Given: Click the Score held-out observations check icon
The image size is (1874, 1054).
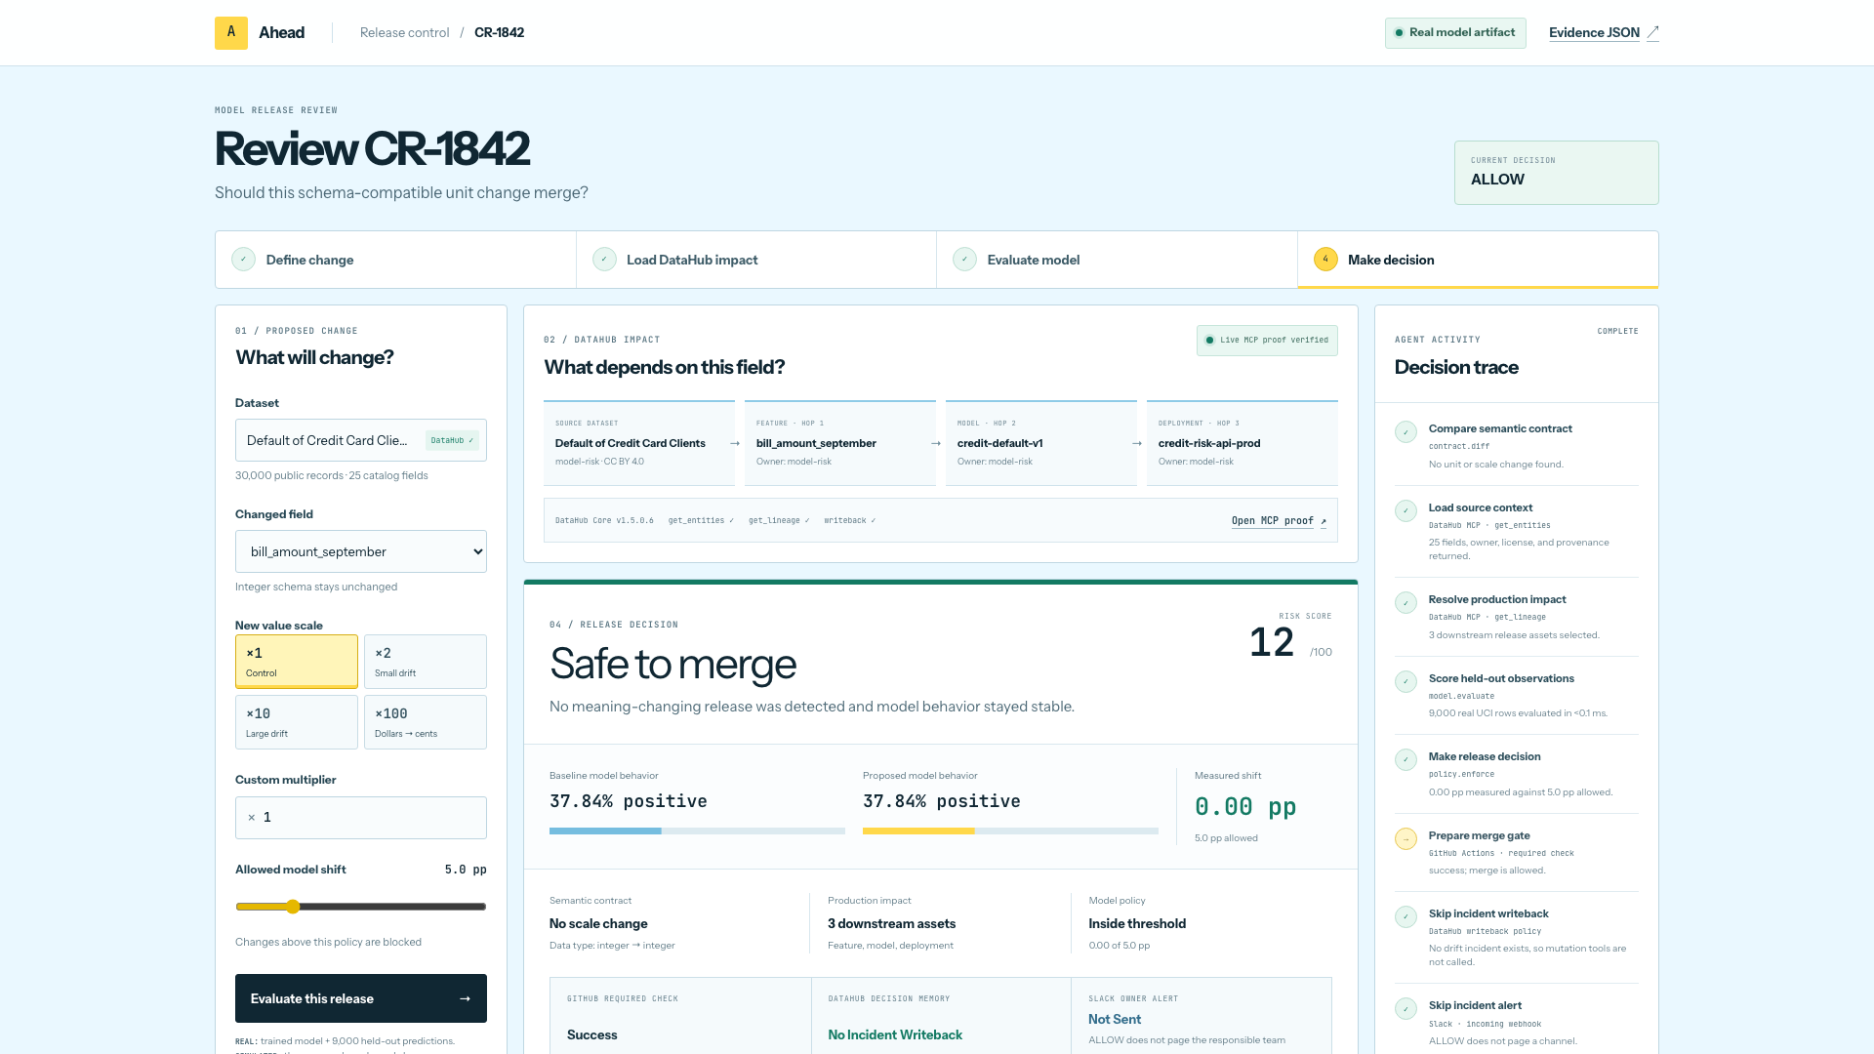Looking at the screenshot, I should [1405, 682].
